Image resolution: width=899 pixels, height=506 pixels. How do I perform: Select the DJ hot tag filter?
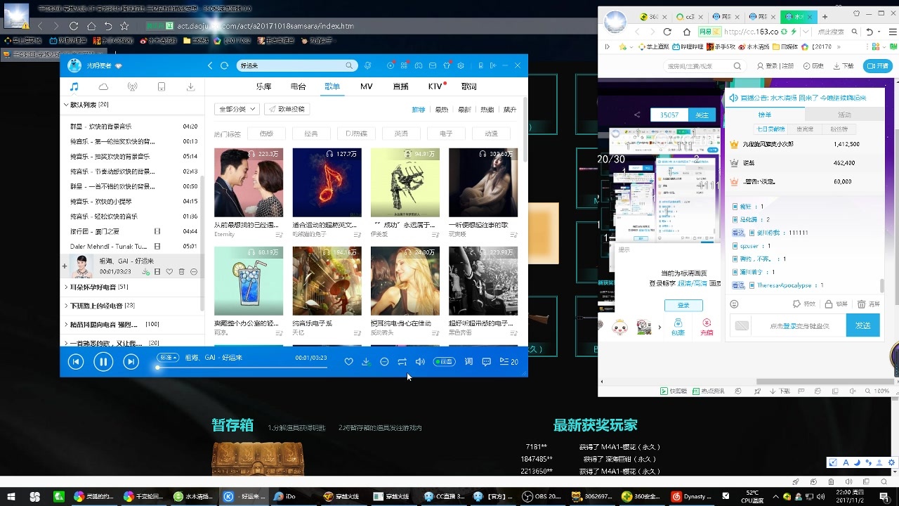coord(356,134)
